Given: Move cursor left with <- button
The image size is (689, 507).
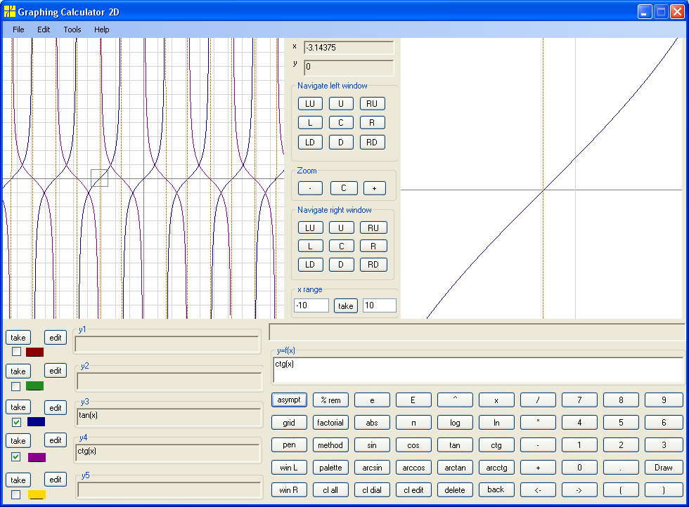Looking at the screenshot, I should [538, 490].
